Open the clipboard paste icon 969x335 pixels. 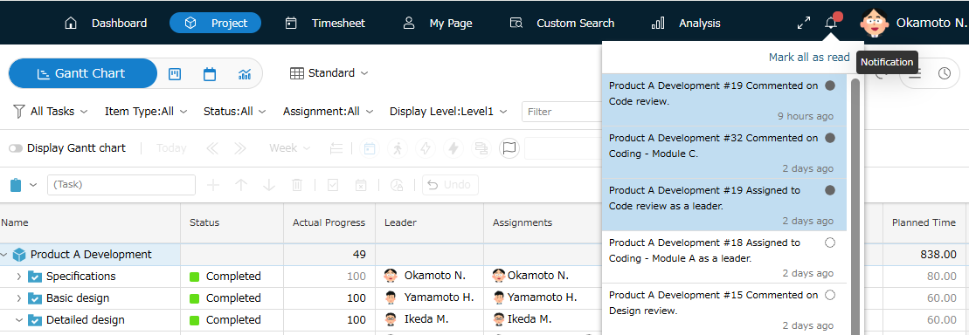(x=17, y=184)
